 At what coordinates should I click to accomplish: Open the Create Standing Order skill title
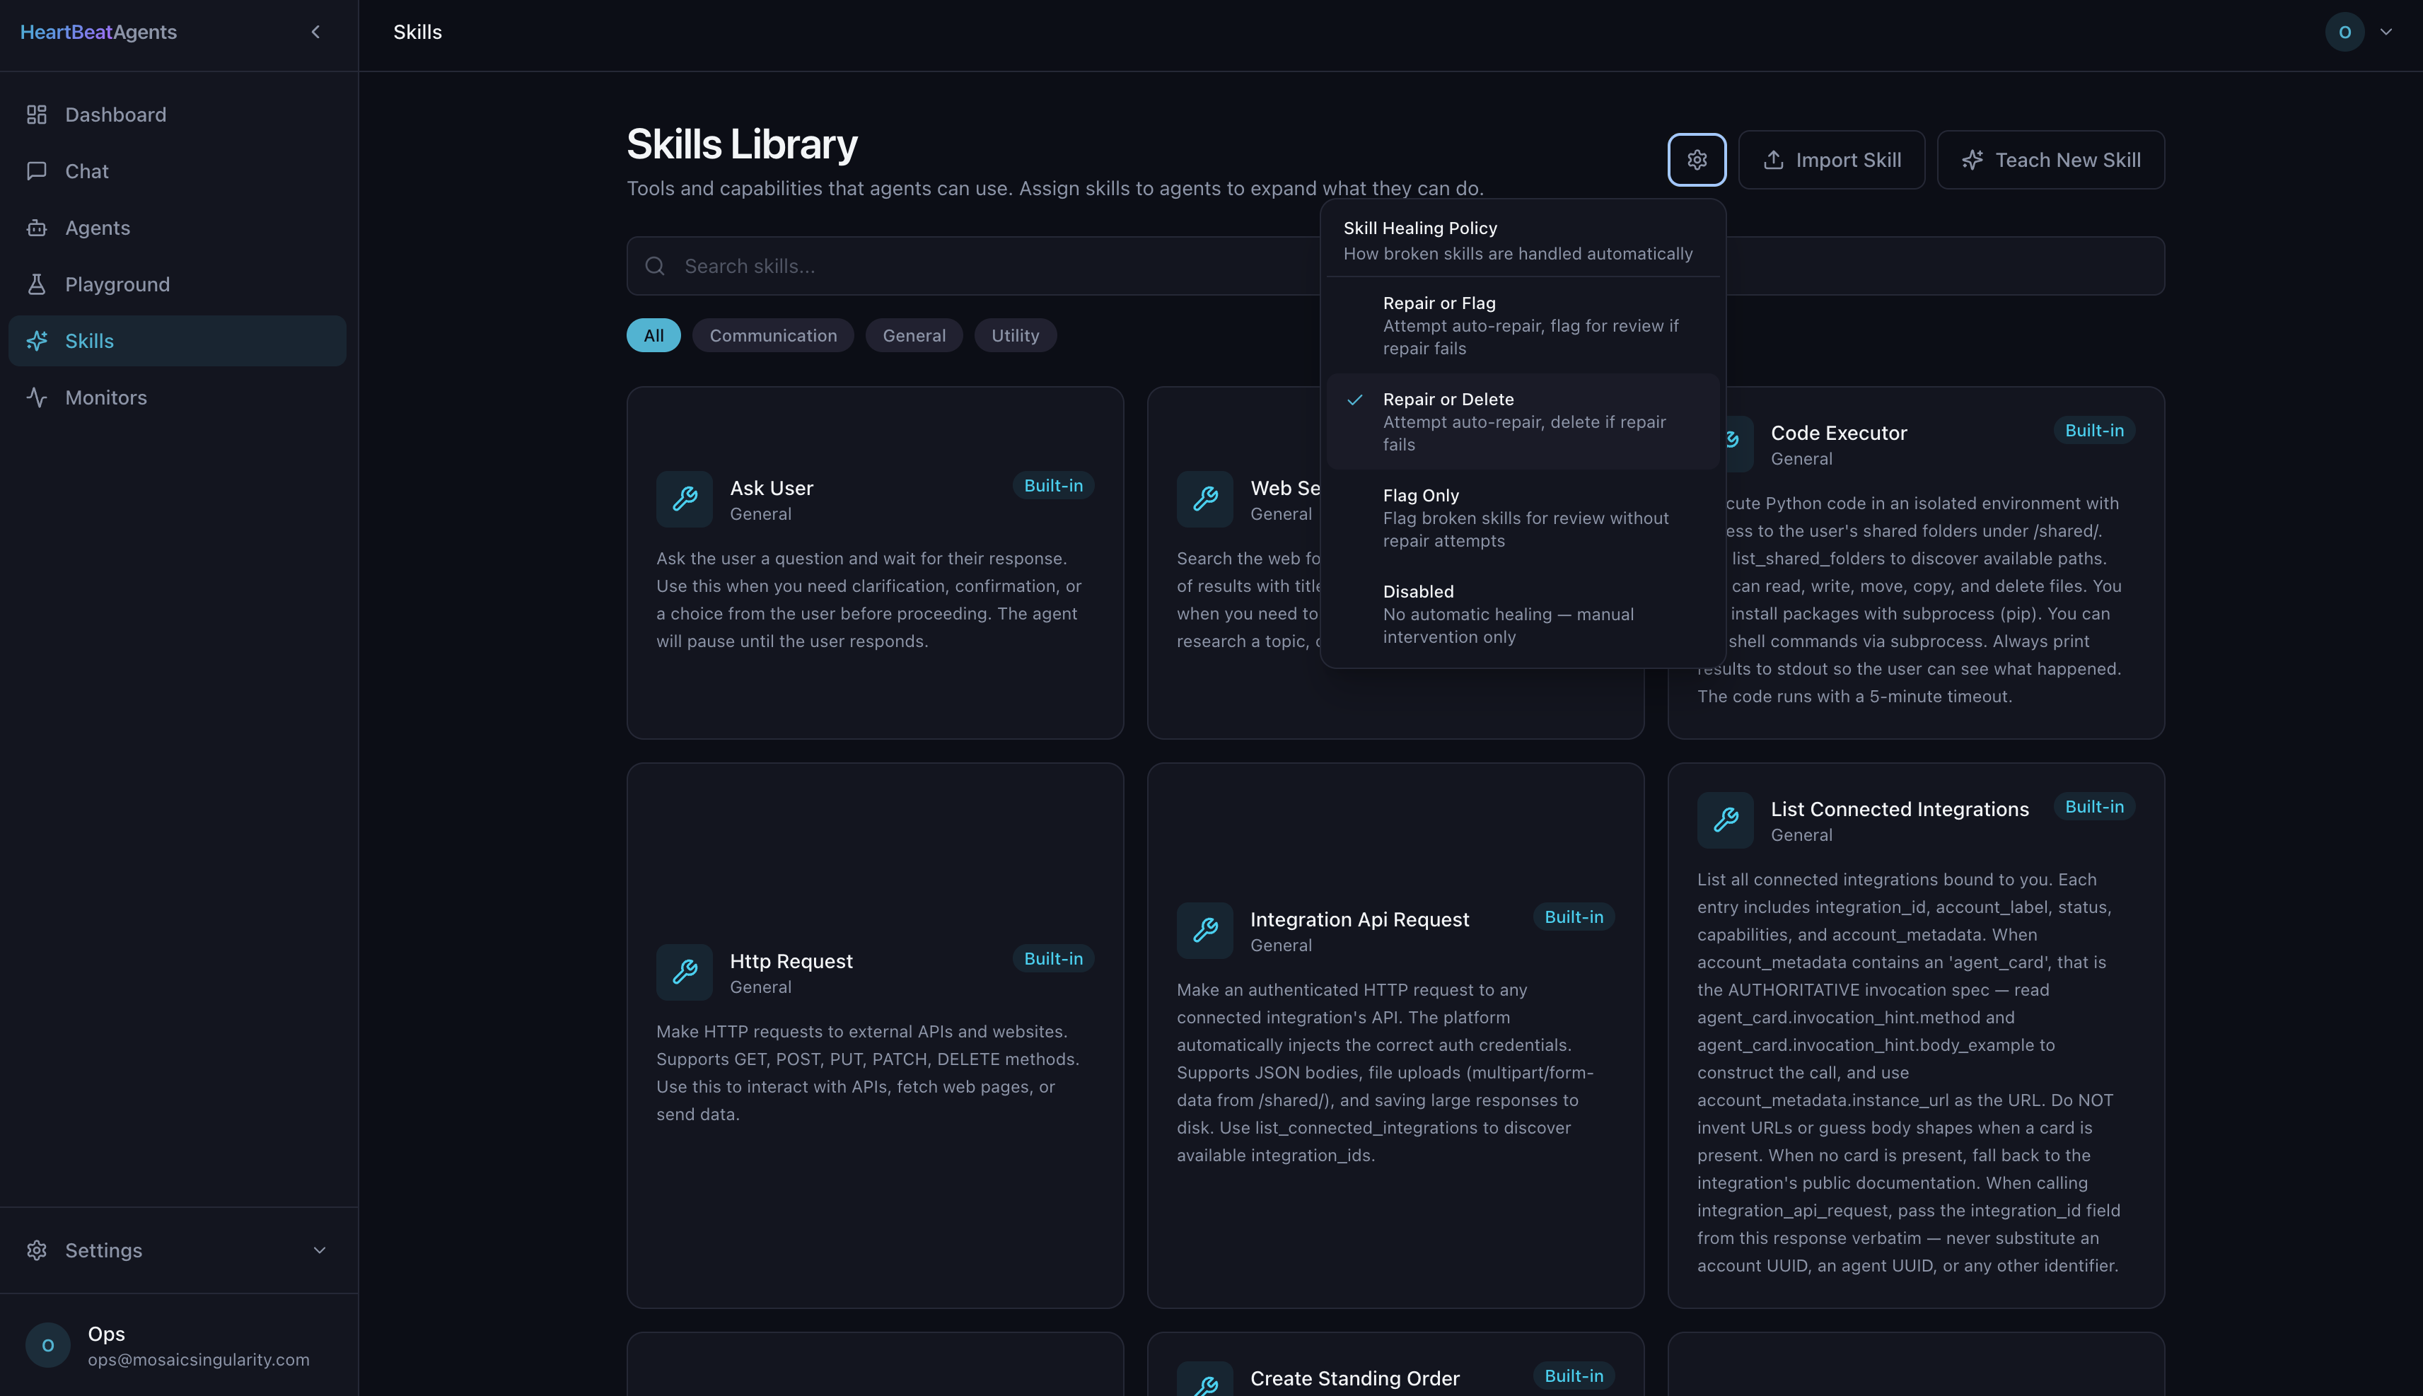tap(1355, 1379)
